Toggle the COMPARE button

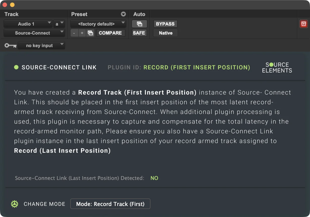(x=110, y=33)
